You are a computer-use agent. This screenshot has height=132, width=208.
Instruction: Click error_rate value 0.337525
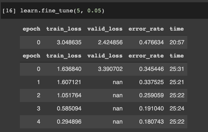tap(151, 82)
